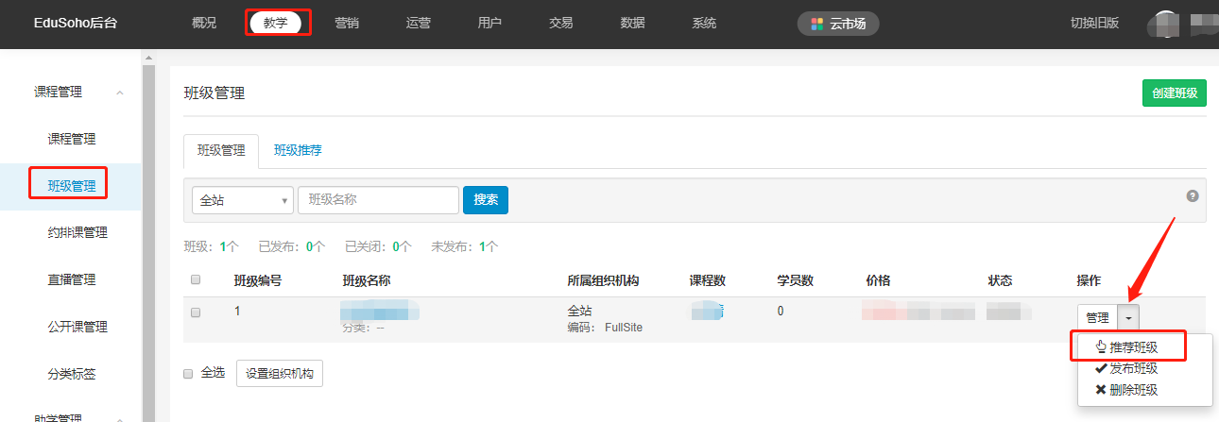Click the green 创建班级 button
This screenshot has width=1219, height=422.
[1174, 93]
